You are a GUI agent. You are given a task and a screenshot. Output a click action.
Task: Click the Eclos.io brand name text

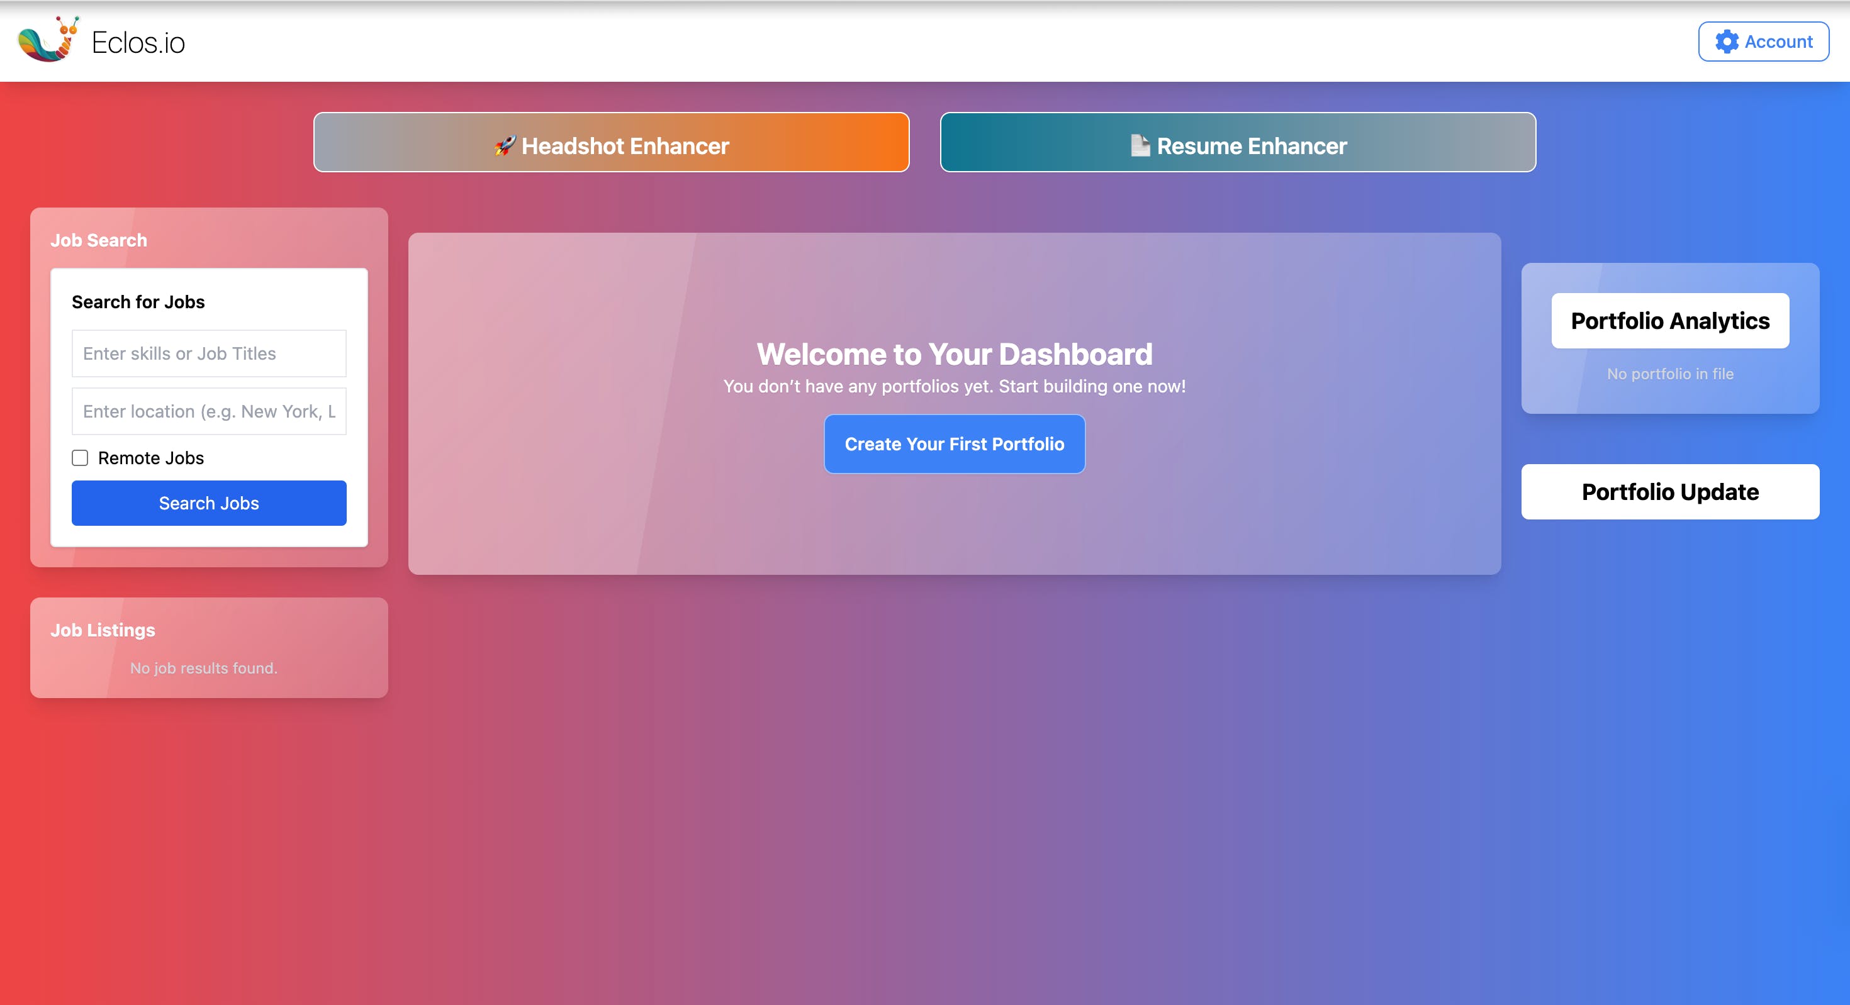pyautogui.click(x=138, y=43)
